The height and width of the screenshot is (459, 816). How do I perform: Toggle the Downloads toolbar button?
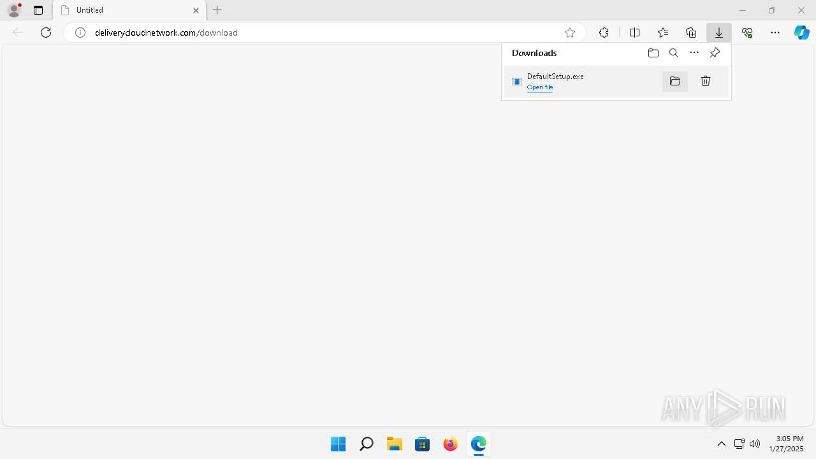719,33
